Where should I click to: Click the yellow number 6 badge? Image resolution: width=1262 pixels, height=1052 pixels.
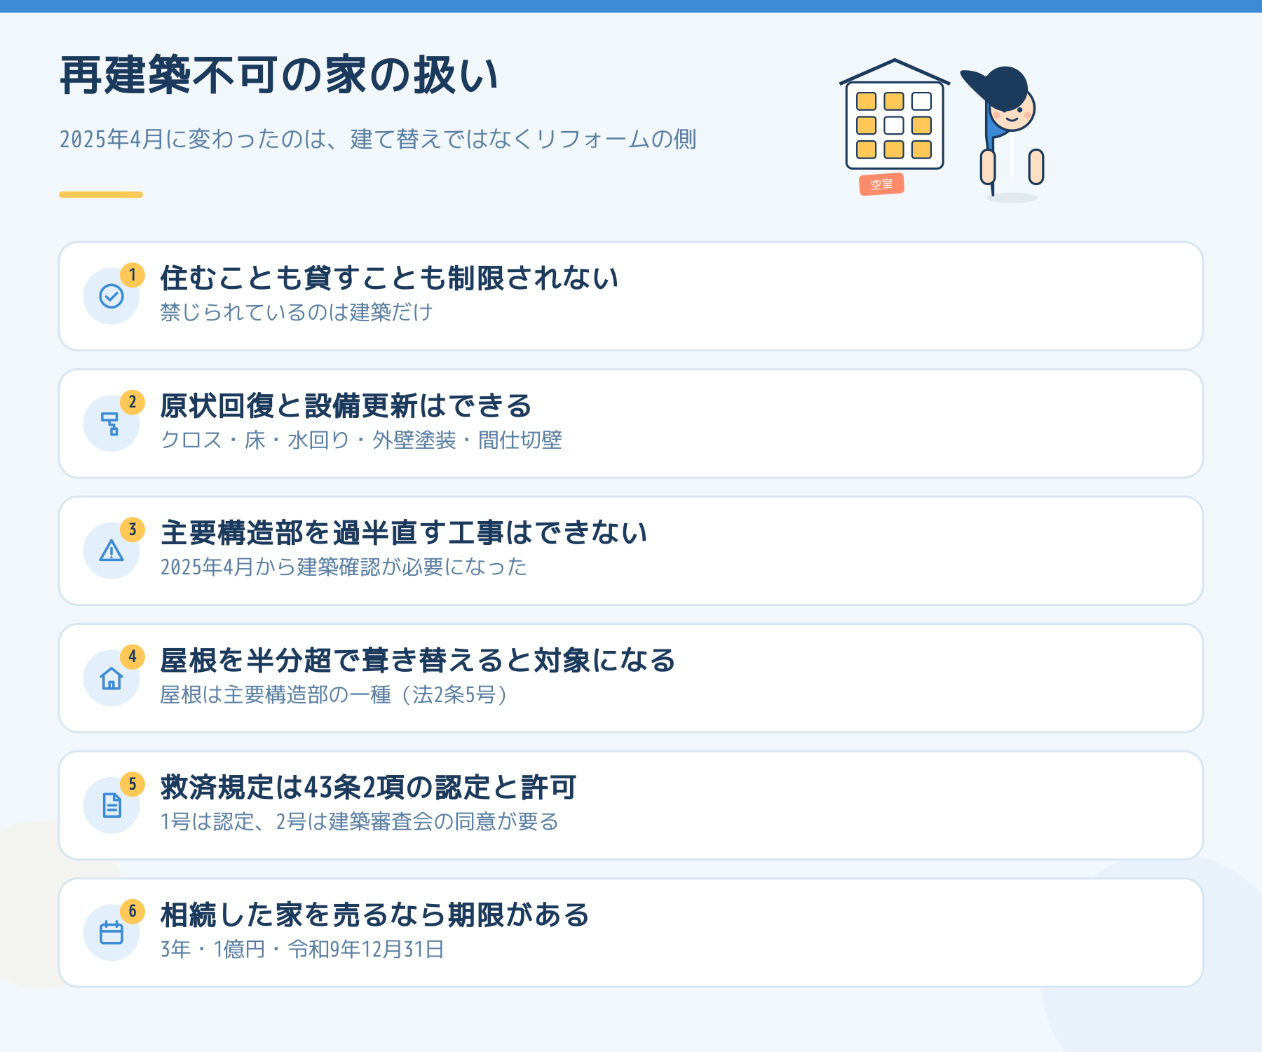tap(133, 912)
